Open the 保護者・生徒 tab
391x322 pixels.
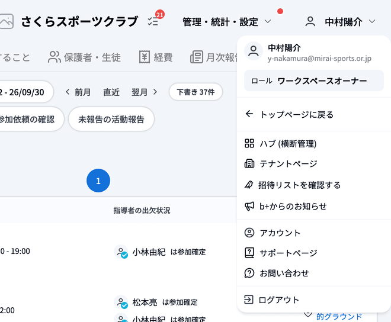84,57
